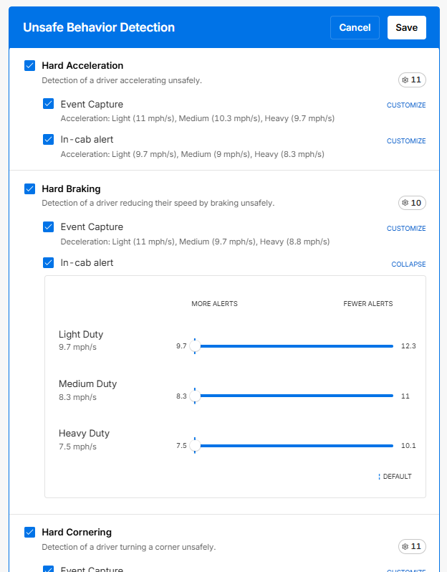Click the Light Duty slider handle
447x572 pixels.
195,345
